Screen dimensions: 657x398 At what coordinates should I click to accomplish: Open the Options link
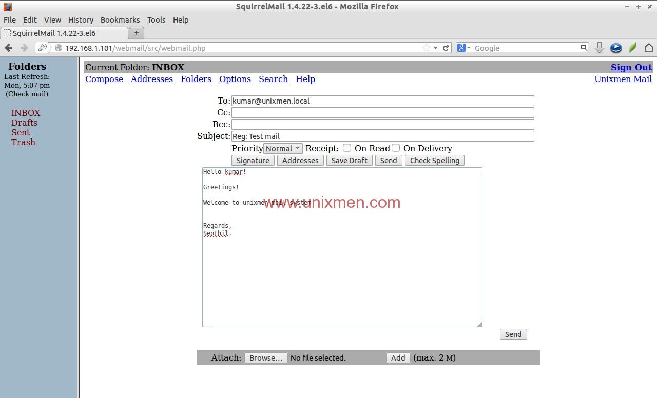(235, 79)
